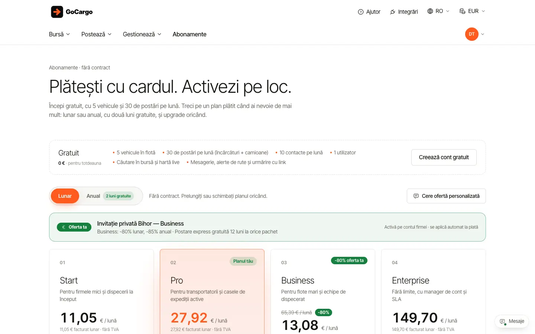Click the Planul tău badge
This screenshot has height=334, width=535.
coord(243,261)
